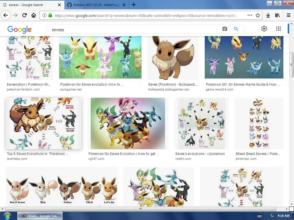Open the reddit.com Eevee's evolutions image
The width and height of the screenshot is (294, 220).
coord(201,123)
